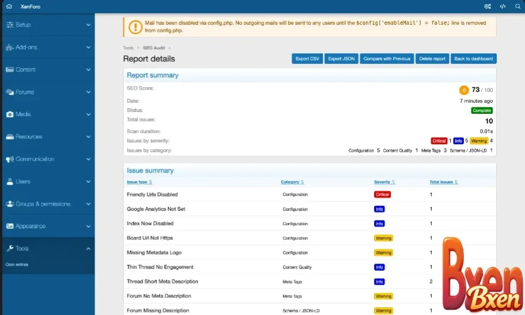Click the Content list icon
Image resolution: width=525 pixels, height=315 pixels.
(x=10, y=70)
